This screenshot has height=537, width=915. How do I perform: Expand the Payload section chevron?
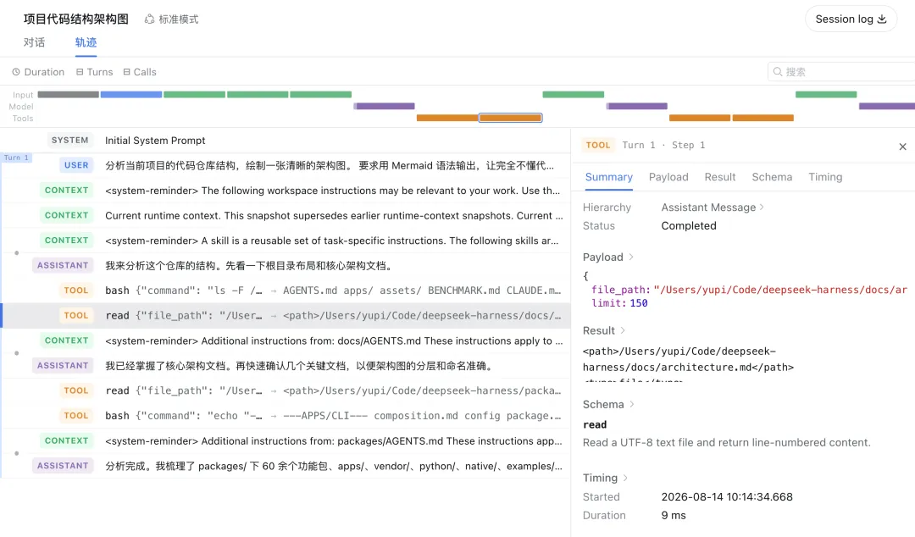[631, 257]
